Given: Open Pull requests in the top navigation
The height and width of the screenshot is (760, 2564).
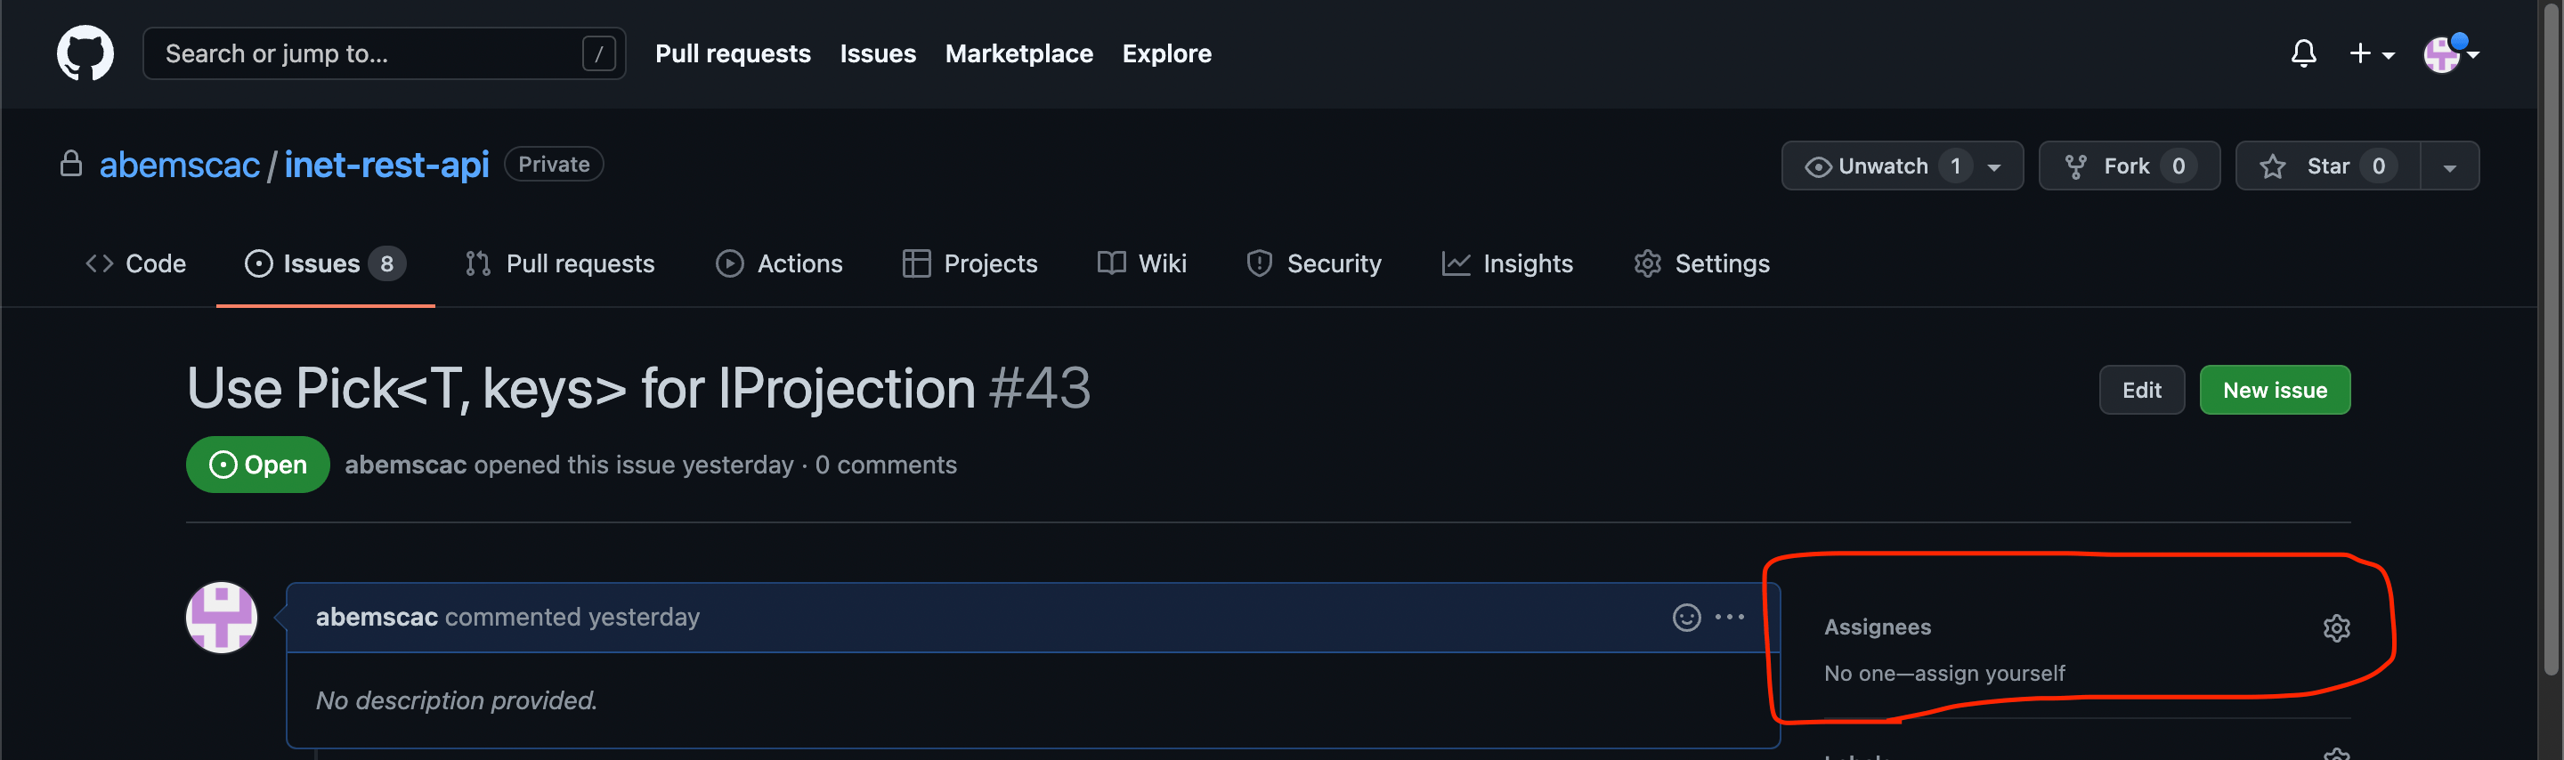Looking at the screenshot, I should click(x=733, y=53).
